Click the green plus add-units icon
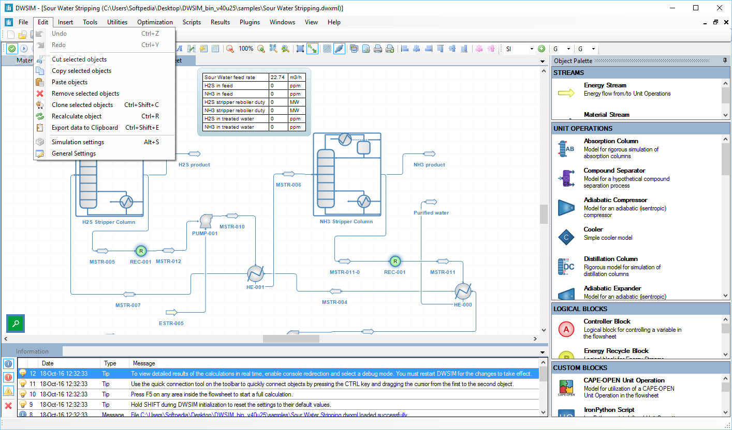732x430 pixels. click(541, 49)
